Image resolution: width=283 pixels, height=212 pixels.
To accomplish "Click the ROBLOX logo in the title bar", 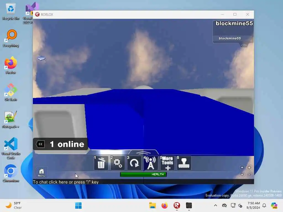I will tap(37, 14).
